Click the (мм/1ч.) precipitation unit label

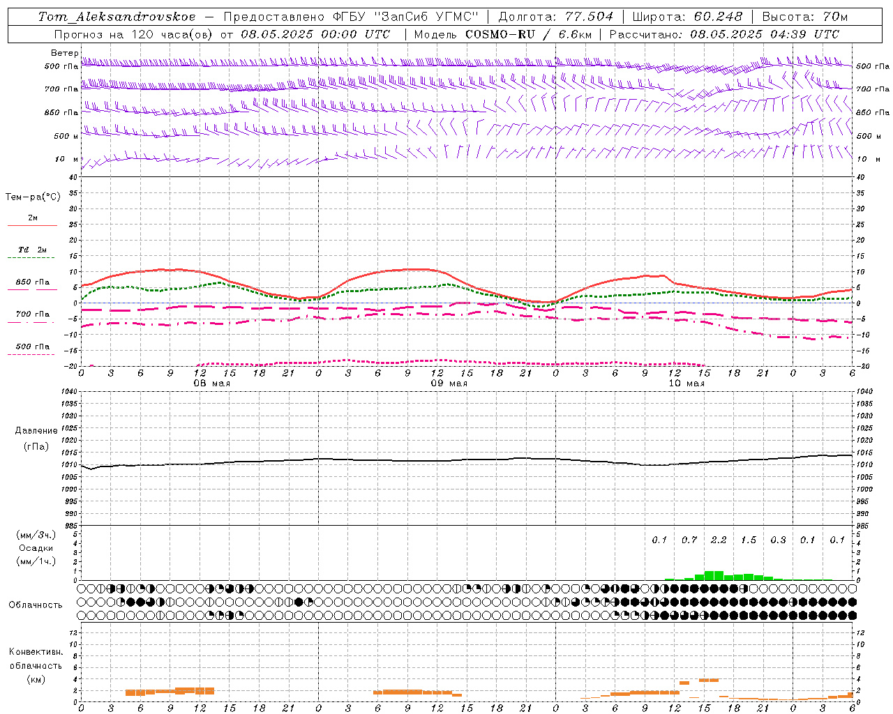[36, 561]
